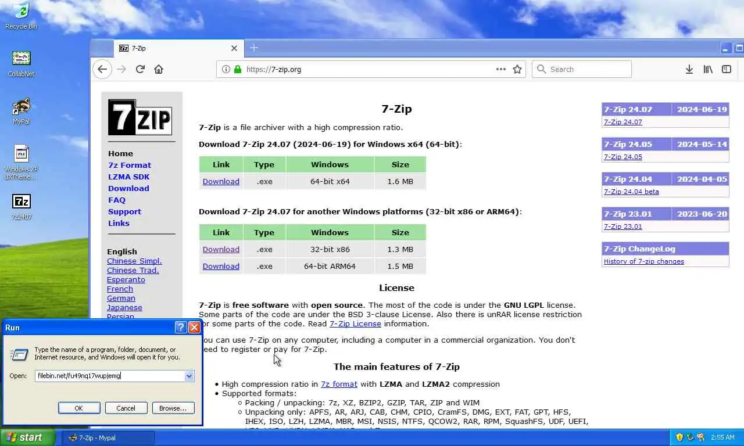This screenshot has height=446, width=744.
Task: Open the 7z format link in features
Action: tap(339, 384)
